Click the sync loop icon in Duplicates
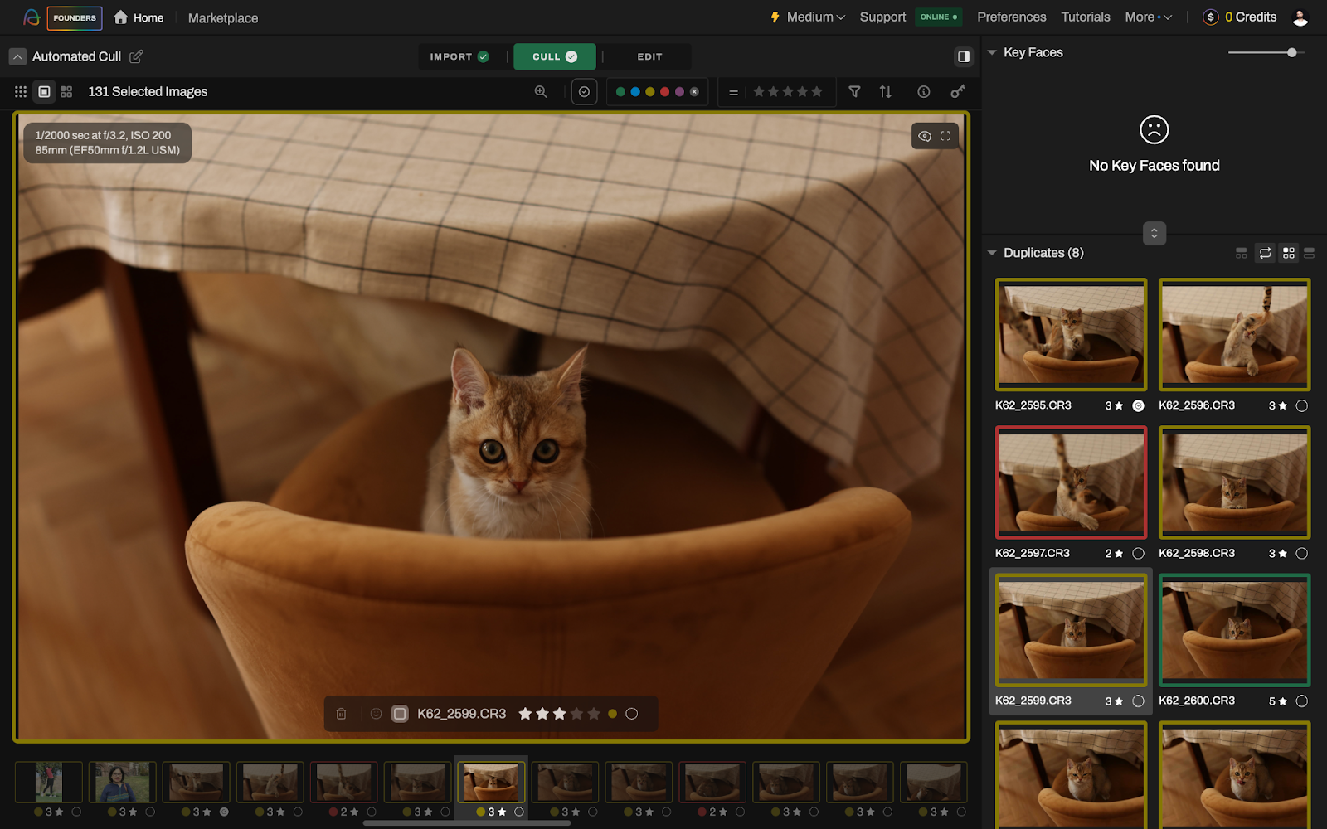Screen dimensions: 1327x829 [x=1265, y=253]
